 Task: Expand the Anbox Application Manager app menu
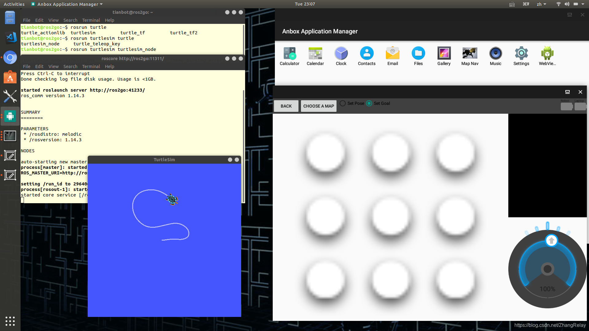[x=67, y=4]
